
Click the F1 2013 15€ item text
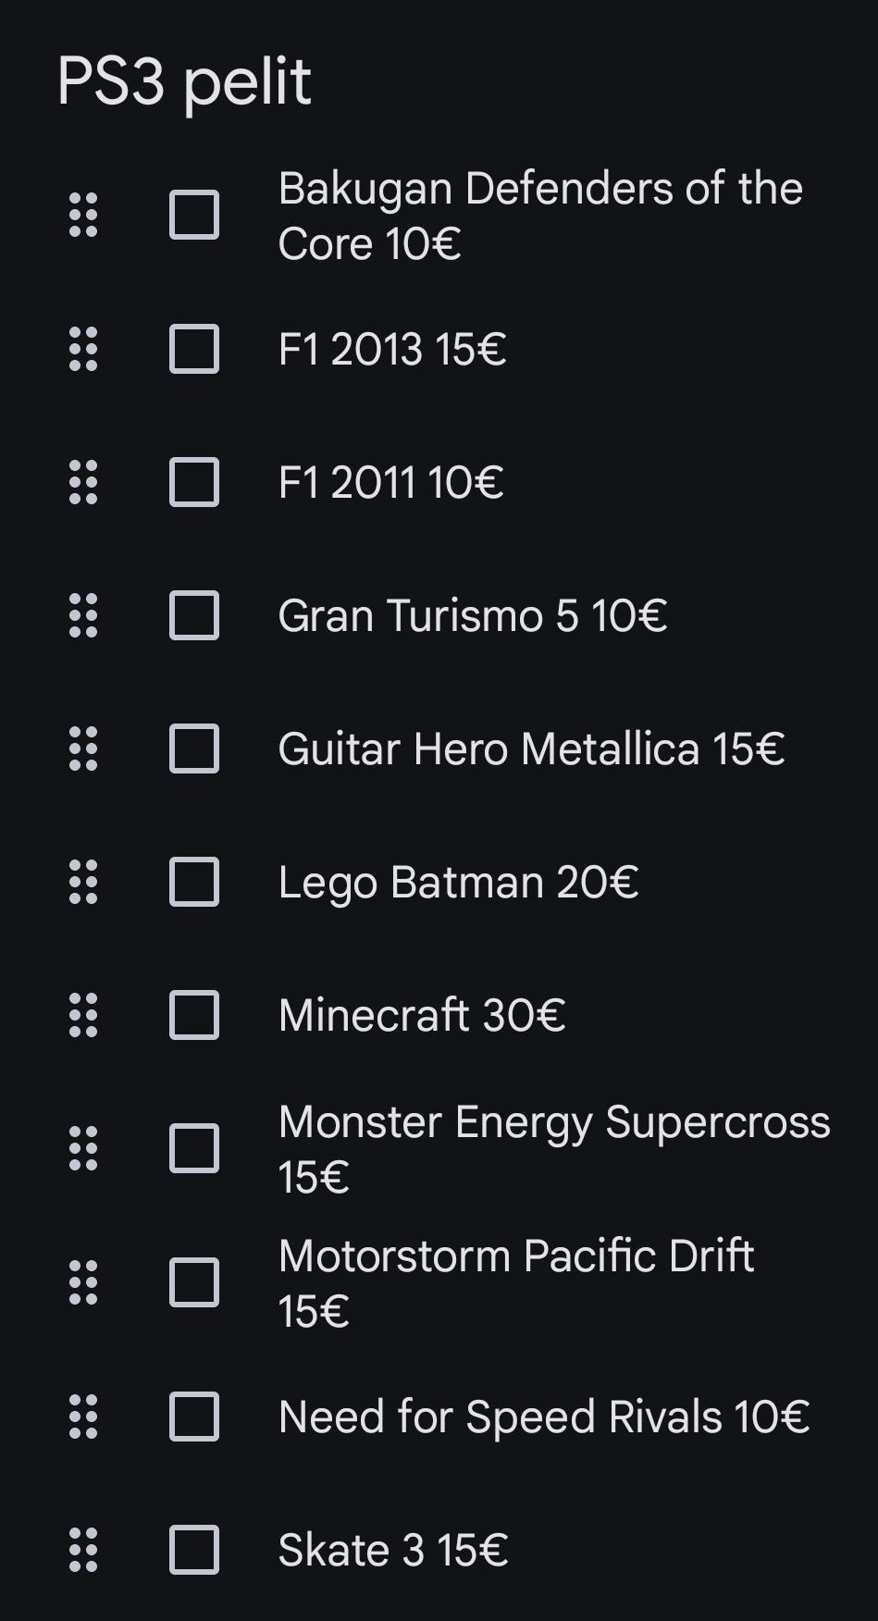[x=392, y=350]
